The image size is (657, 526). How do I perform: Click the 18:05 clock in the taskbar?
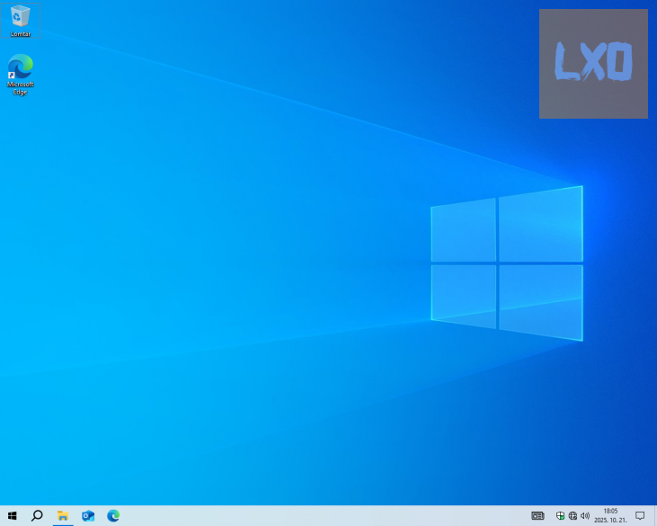[x=610, y=511]
